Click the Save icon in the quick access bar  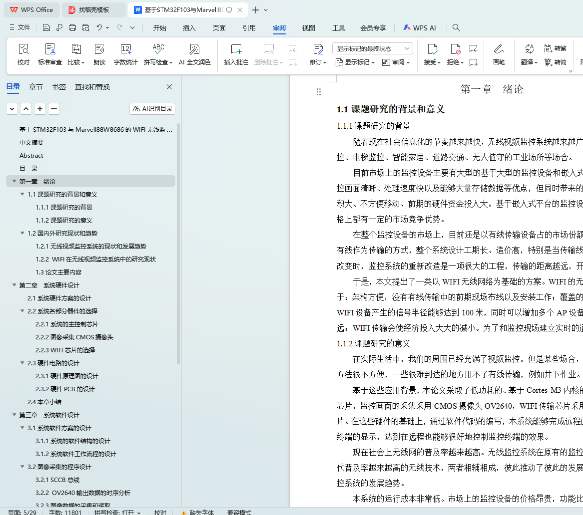pos(46,27)
